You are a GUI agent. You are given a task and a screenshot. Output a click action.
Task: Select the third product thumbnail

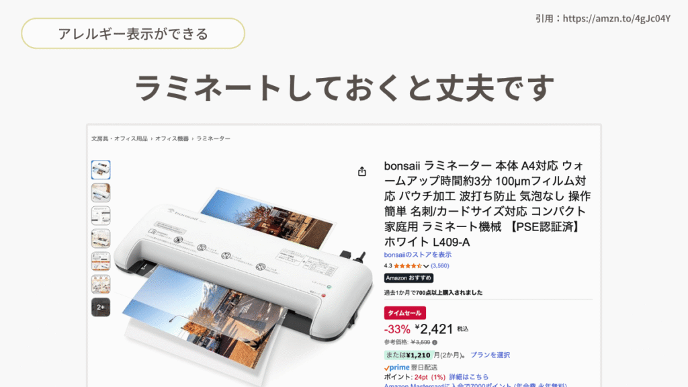(x=101, y=216)
